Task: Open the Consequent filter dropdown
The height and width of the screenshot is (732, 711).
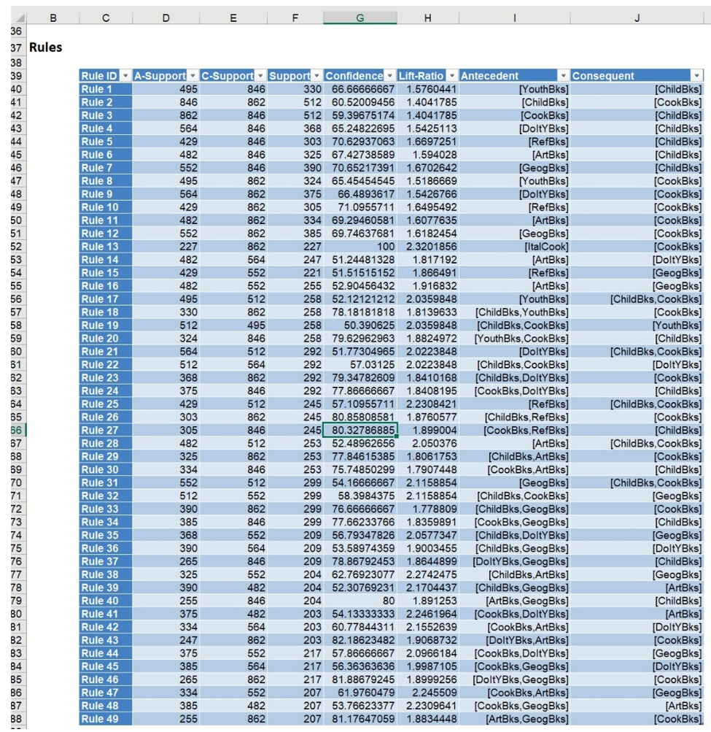Action: pos(696,76)
